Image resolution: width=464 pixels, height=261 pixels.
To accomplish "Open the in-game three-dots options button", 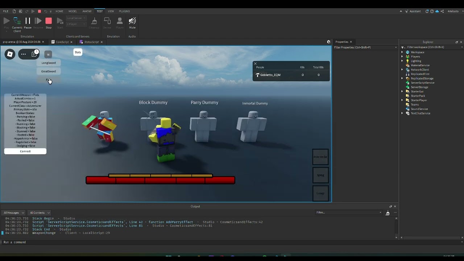I will point(24,54).
